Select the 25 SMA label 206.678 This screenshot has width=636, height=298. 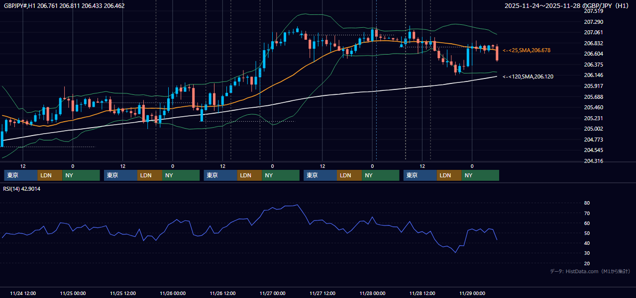coord(527,50)
